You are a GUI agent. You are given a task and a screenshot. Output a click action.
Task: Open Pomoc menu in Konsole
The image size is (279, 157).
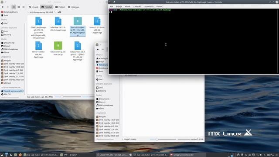(160, 7)
